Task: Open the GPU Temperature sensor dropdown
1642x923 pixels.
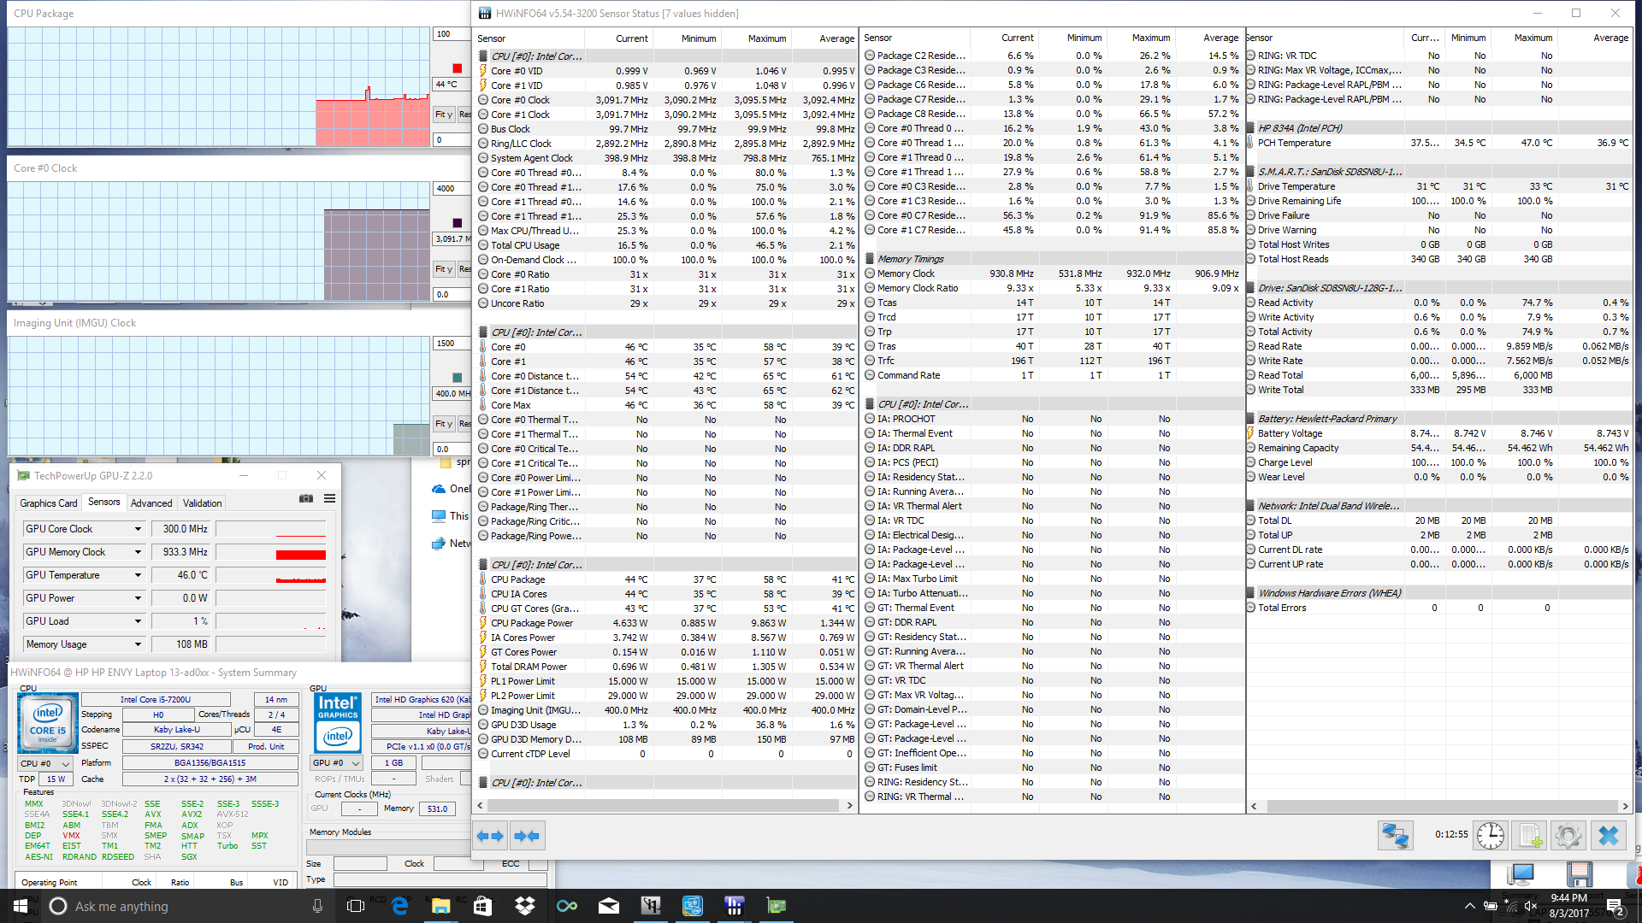Action: coord(138,575)
